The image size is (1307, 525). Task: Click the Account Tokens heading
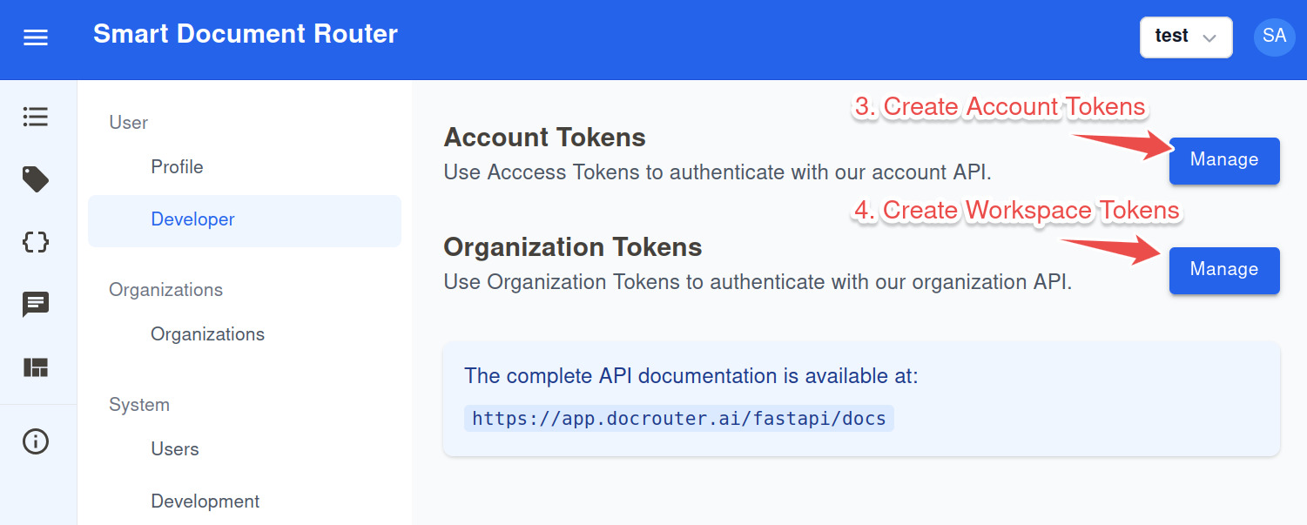tap(544, 138)
